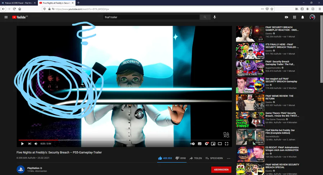Open the FNAF MEME REVIEW: THE RETURN thumbnail

(x=250, y=103)
